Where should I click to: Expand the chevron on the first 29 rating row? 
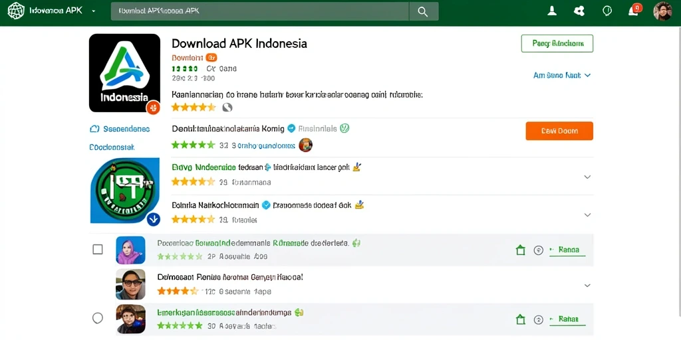click(x=587, y=177)
